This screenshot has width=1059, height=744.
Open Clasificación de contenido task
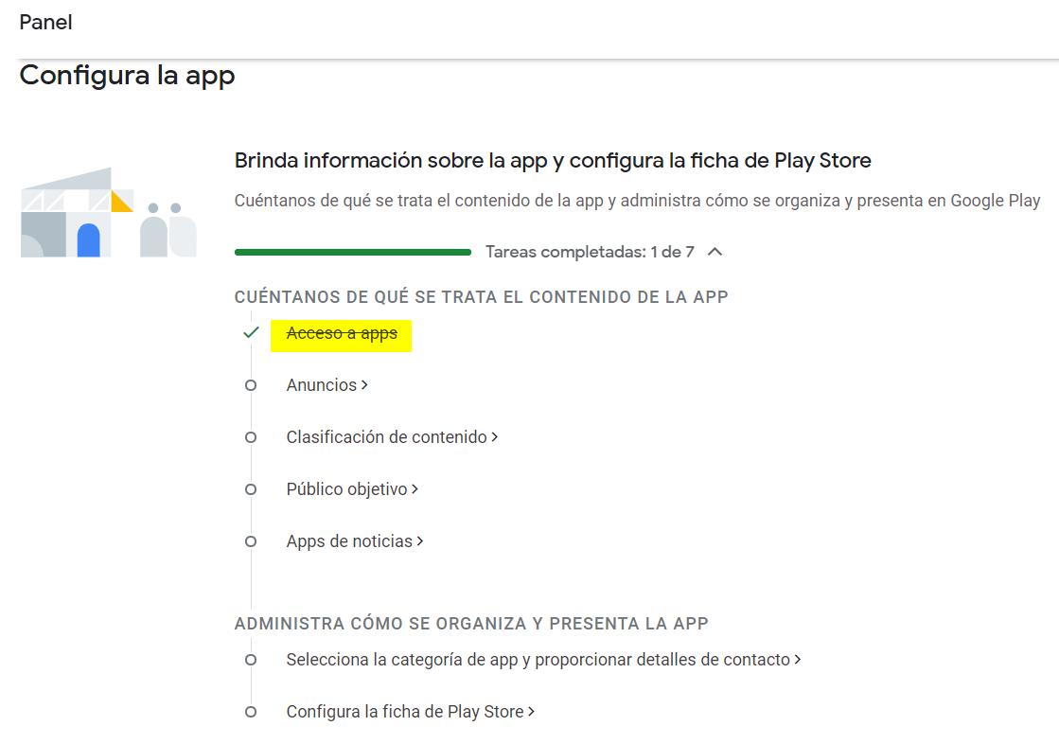(392, 437)
